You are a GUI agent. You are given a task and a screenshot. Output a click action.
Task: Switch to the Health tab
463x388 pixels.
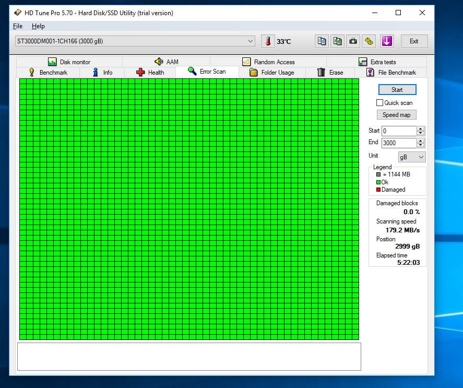coord(150,73)
